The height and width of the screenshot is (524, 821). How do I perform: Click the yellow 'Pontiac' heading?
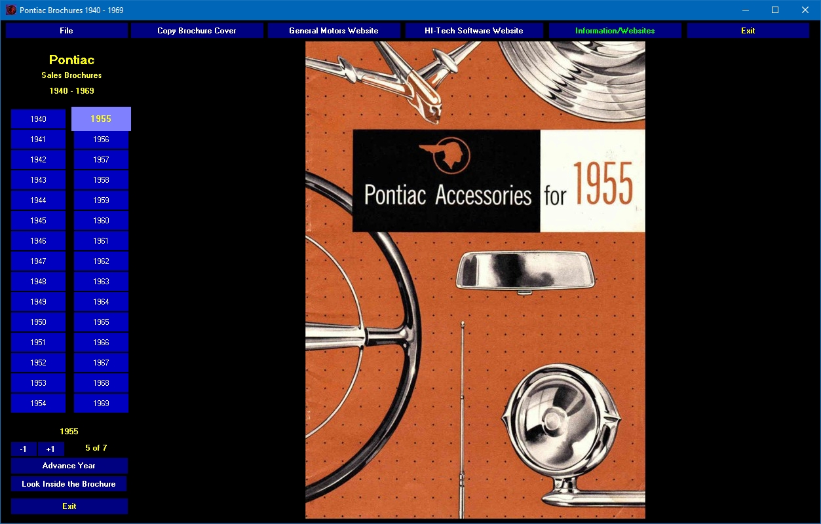point(71,60)
